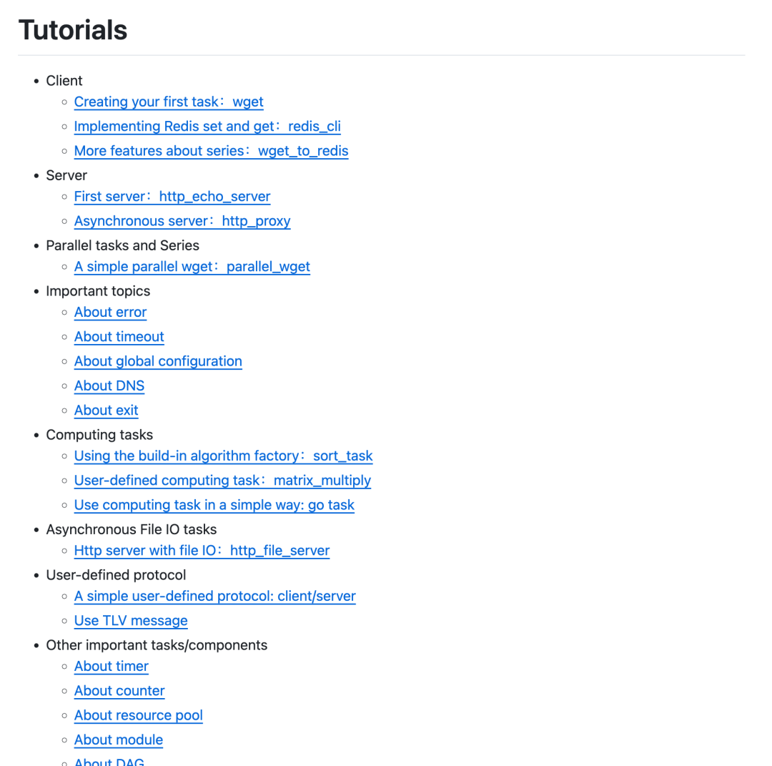Open the About global configuration link

[x=158, y=362]
